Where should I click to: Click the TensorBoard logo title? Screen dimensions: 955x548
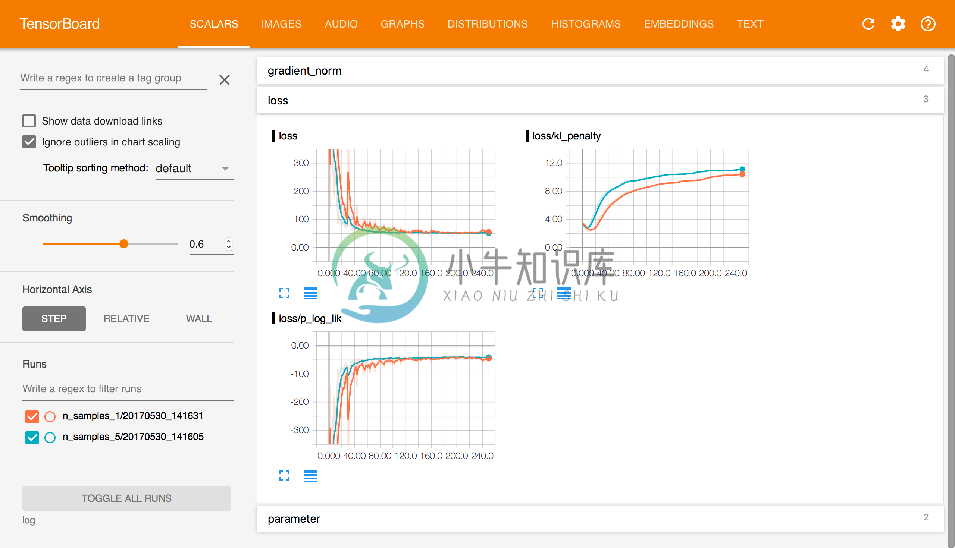pos(59,24)
